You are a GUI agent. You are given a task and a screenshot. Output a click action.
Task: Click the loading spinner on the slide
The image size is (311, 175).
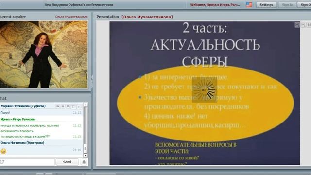point(204,90)
